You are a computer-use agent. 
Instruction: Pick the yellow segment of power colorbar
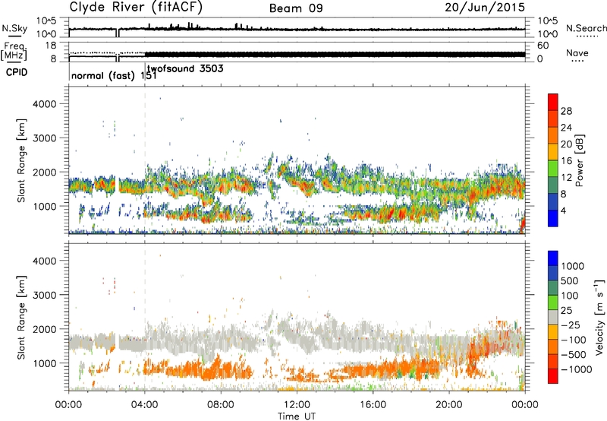[x=553, y=151]
